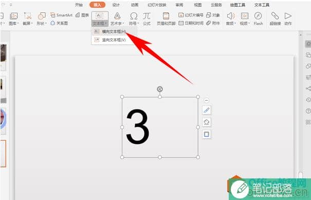Image resolution: width=311 pixels, height=200 pixels.
Task: Insert a 图表 chart
Action: tap(82, 15)
